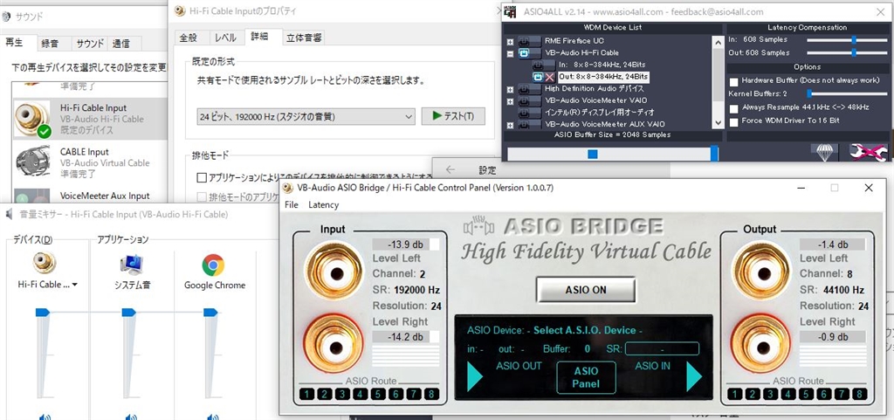
Task: Open the 通信 tab in Sound window
Action: coord(120,44)
